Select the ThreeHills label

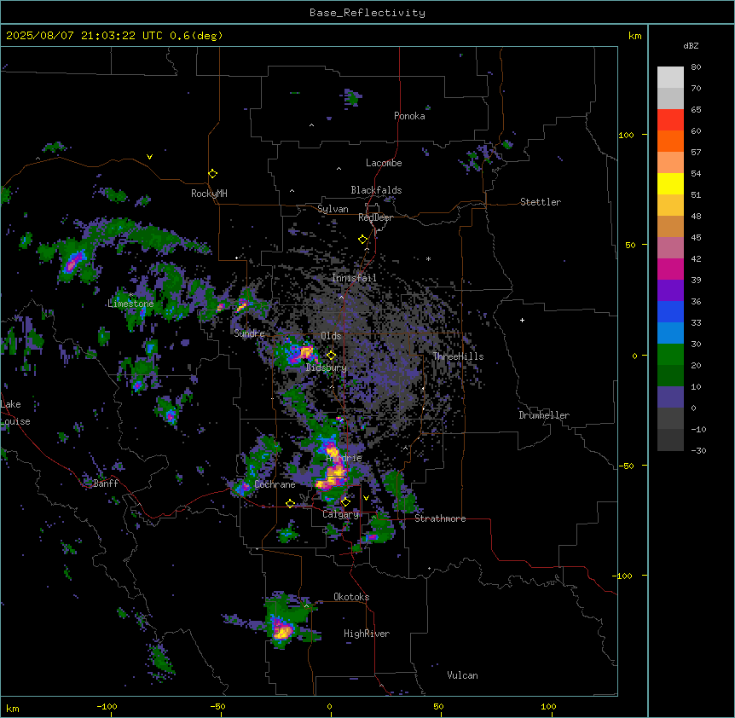tap(458, 356)
